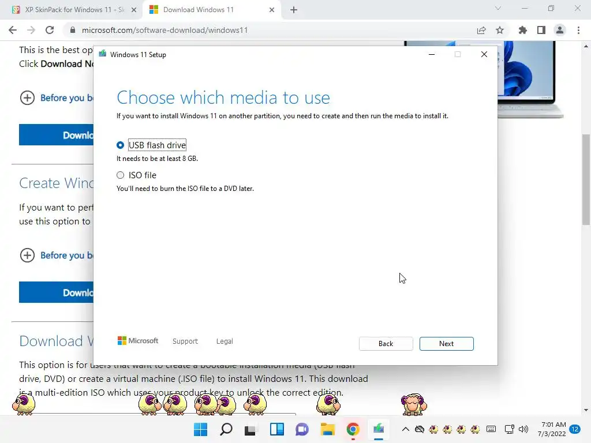Image resolution: width=591 pixels, height=443 pixels.
Task: Close the Download Windows 11 browser tab
Action: pos(272,10)
